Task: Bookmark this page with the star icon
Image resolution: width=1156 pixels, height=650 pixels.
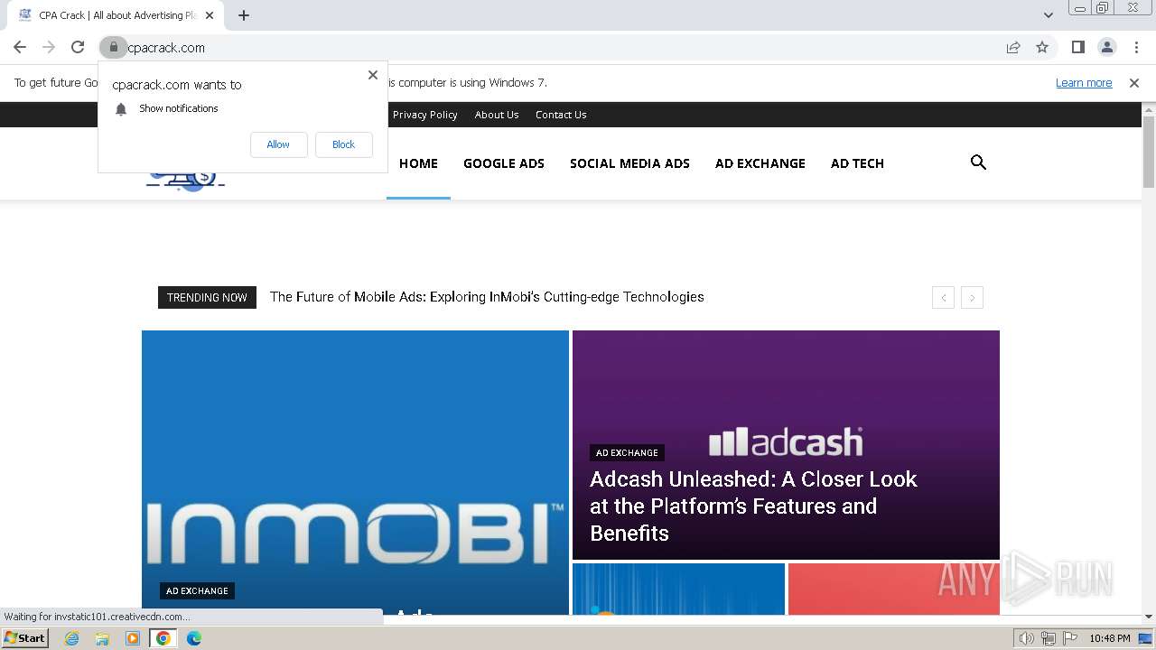Action: pos(1042,47)
